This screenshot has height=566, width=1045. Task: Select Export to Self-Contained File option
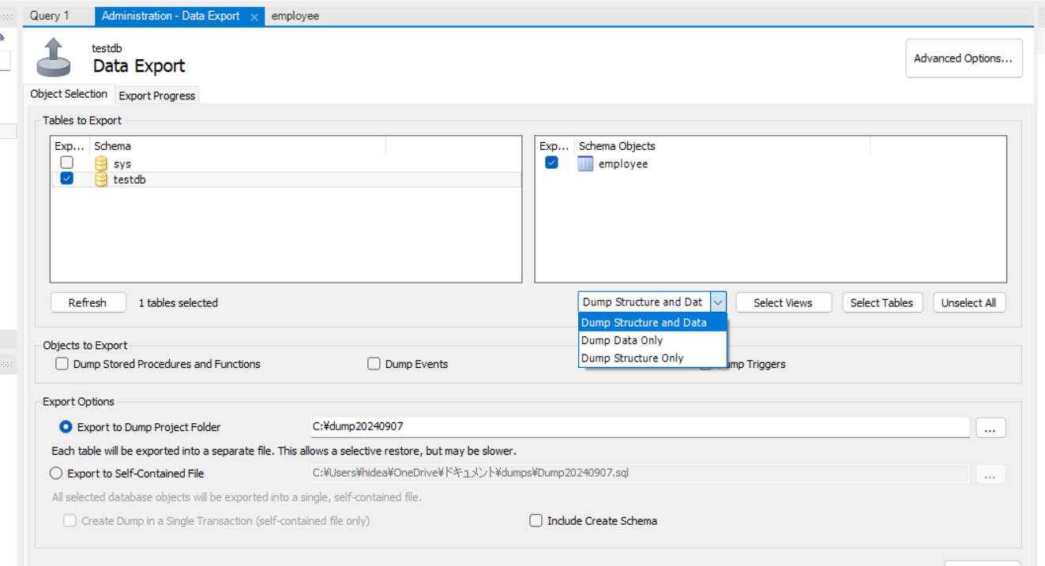pos(56,474)
